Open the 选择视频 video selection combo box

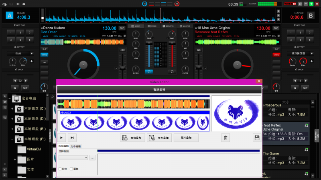[73, 158]
